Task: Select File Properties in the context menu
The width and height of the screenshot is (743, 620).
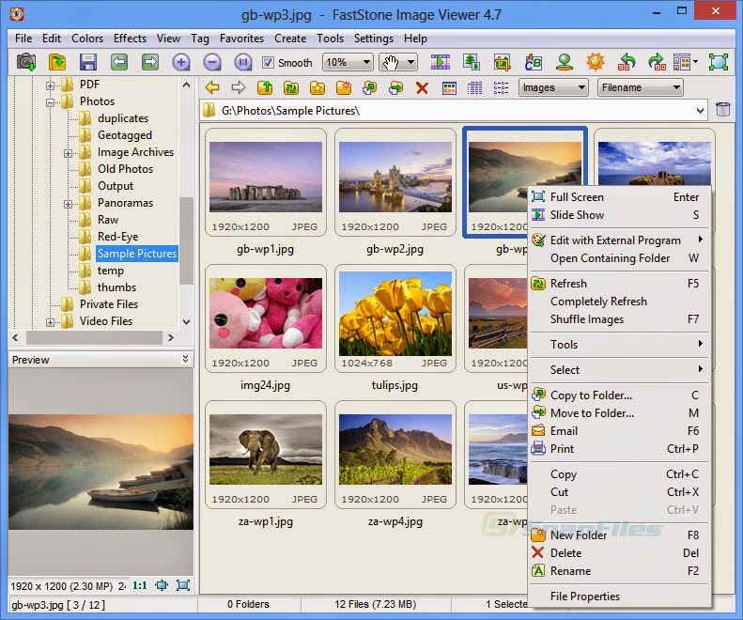Action: coord(584,597)
